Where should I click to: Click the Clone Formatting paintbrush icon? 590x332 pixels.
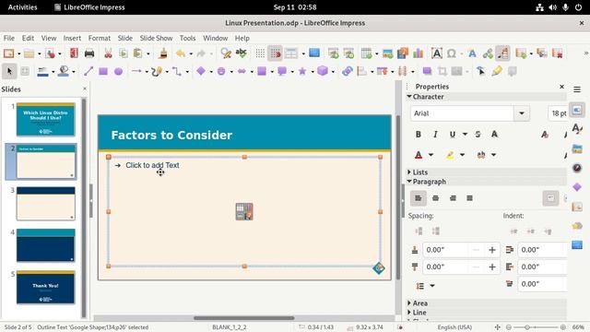[163, 53]
